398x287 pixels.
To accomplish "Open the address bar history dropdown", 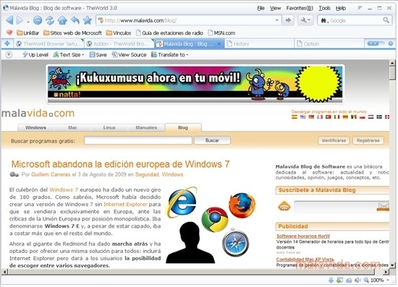I will point(277,20).
